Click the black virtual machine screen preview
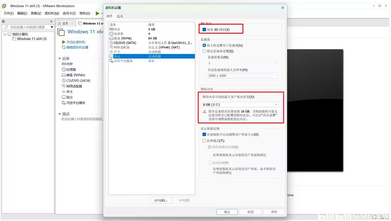The height and width of the screenshot is (221, 391). pos(315,110)
